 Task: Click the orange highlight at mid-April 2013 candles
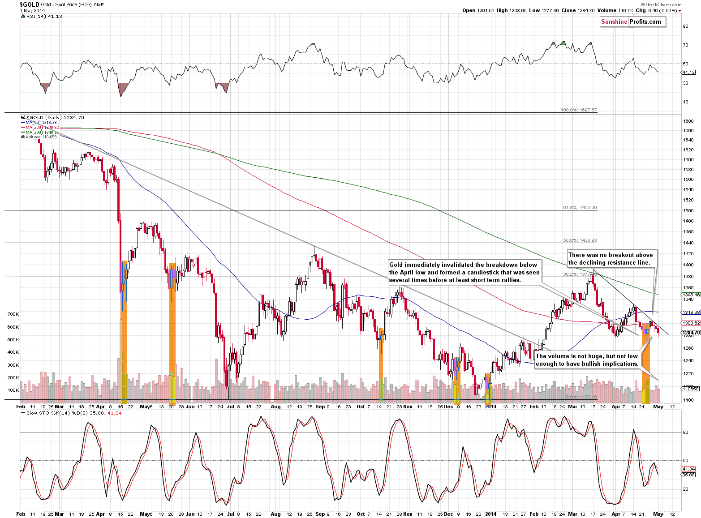pos(124,331)
